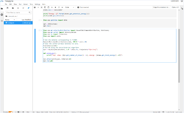
Task: Open the Tabs menu
Action: (x=31, y=4)
